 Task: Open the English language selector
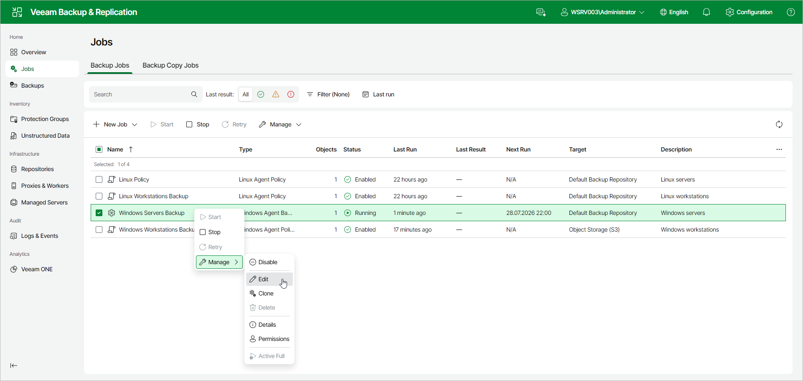tap(674, 12)
